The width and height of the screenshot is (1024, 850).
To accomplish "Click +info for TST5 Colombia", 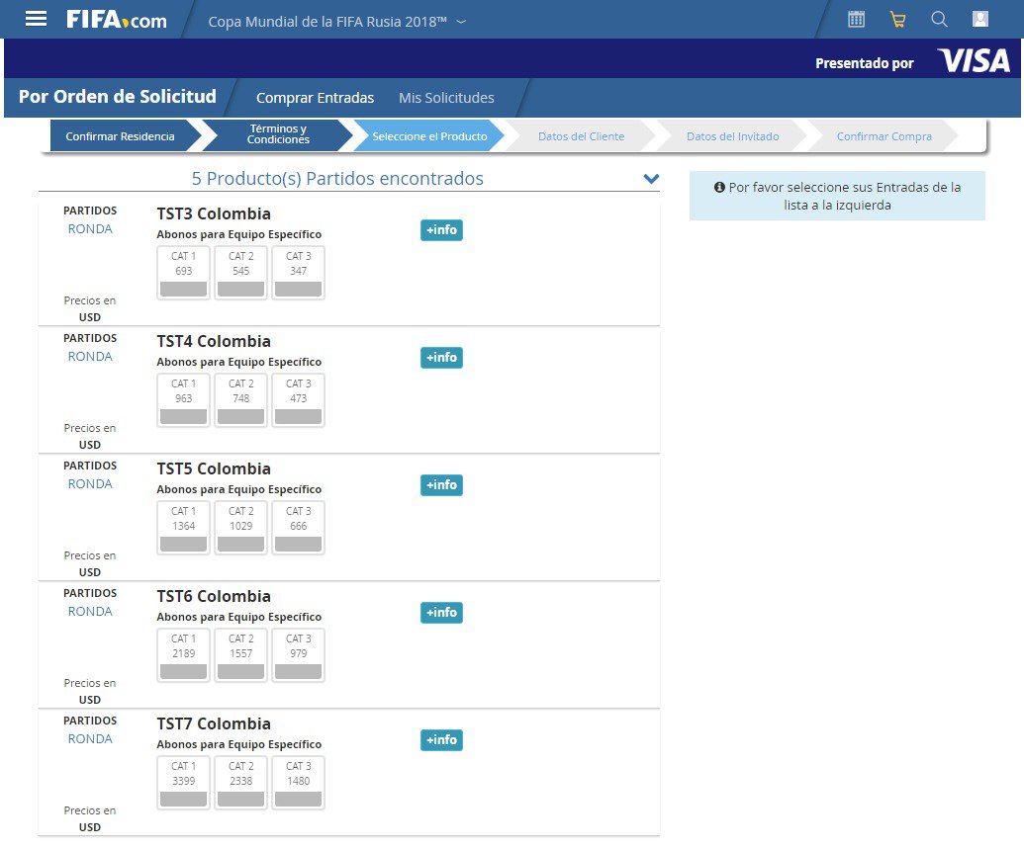I will (x=441, y=485).
